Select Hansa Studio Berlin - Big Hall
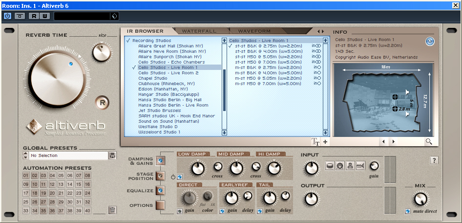Viewport: 462px width, 223px height. click(x=170, y=100)
